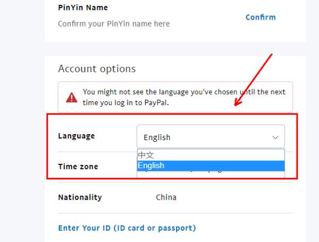Open the Language dropdown showing English

pyautogui.click(x=211, y=136)
